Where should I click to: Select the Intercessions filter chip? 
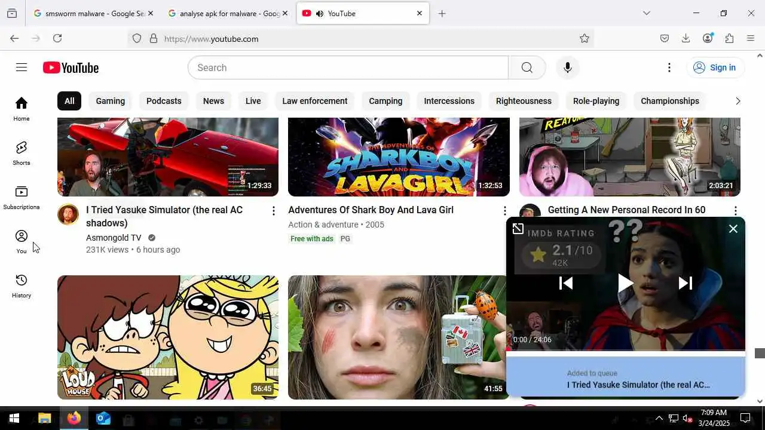tap(449, 101)
